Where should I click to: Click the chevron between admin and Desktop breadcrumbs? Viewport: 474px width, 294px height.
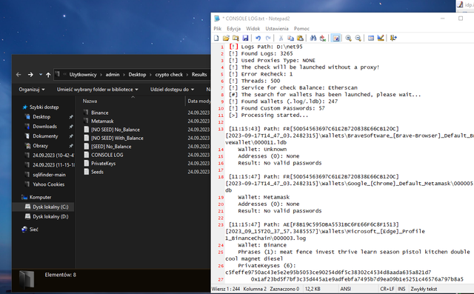(x=124, y=75)
